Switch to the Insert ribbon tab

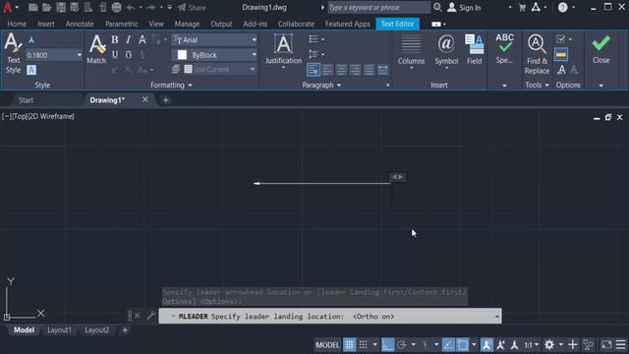[46, 24]
